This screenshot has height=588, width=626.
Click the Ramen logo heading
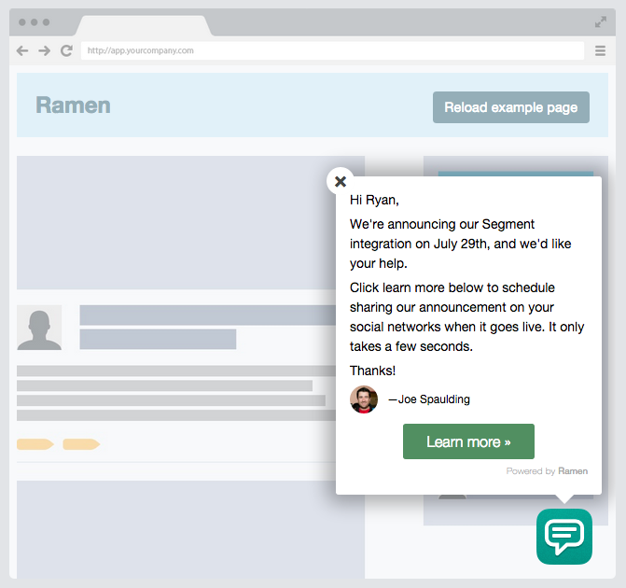[x=73, y=105]
